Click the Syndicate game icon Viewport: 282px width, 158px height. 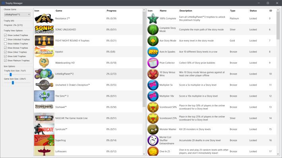click(44, 129)
